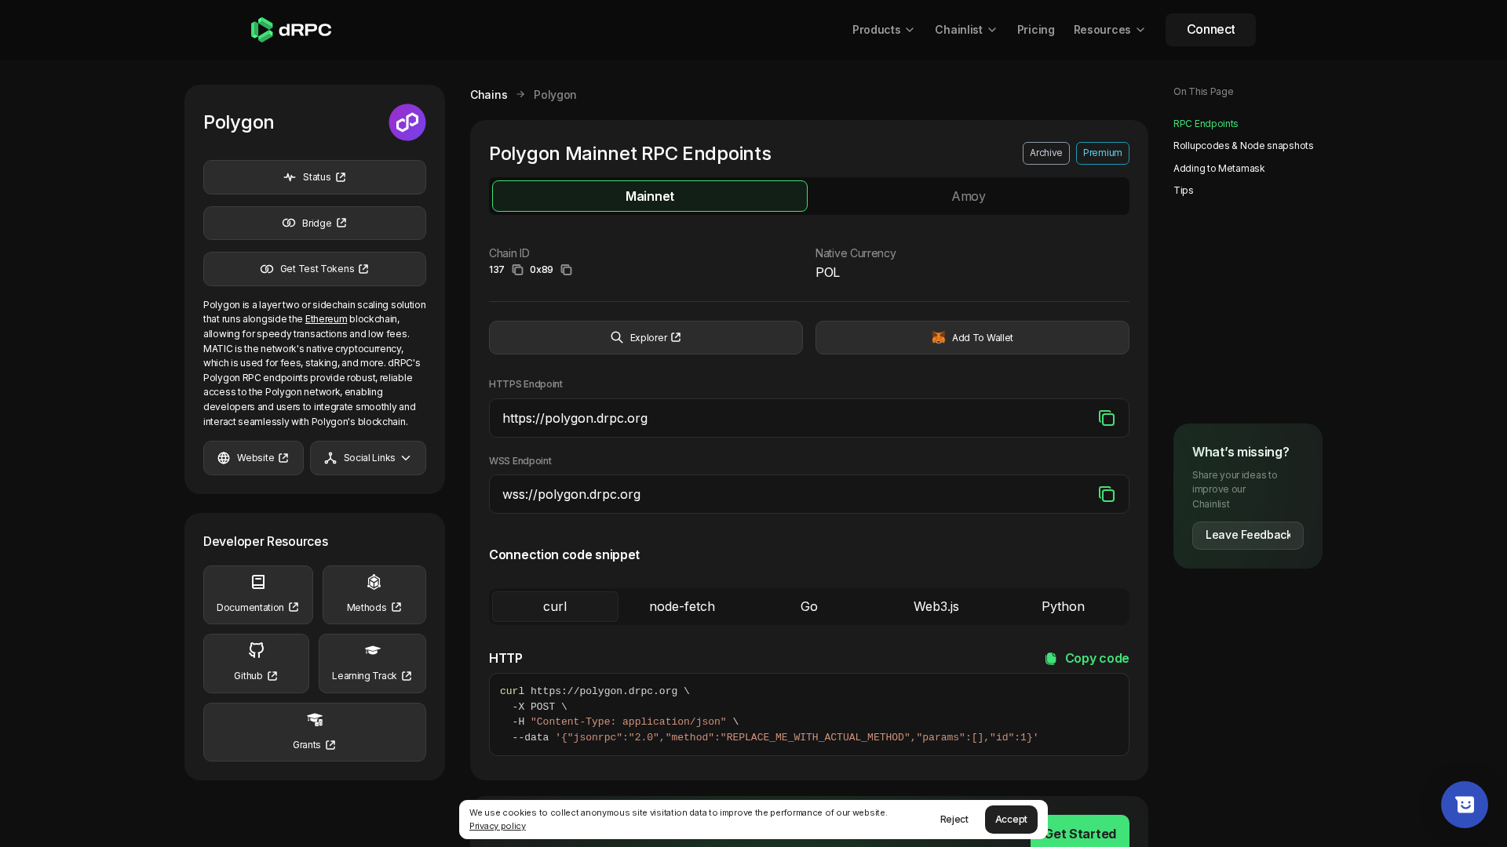The image size is (1507, 847).
Task: Follow the Ethereum link in description
Action: coord(326,319)
